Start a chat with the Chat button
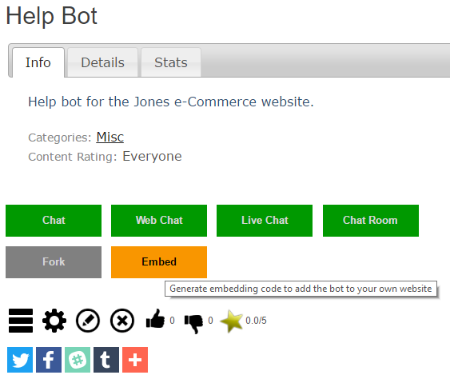This screenshot has width=450, height=379. (x=54, y=221)
